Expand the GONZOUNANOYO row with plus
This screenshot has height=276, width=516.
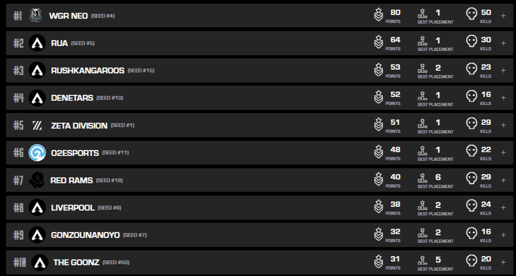coord(503,235)
